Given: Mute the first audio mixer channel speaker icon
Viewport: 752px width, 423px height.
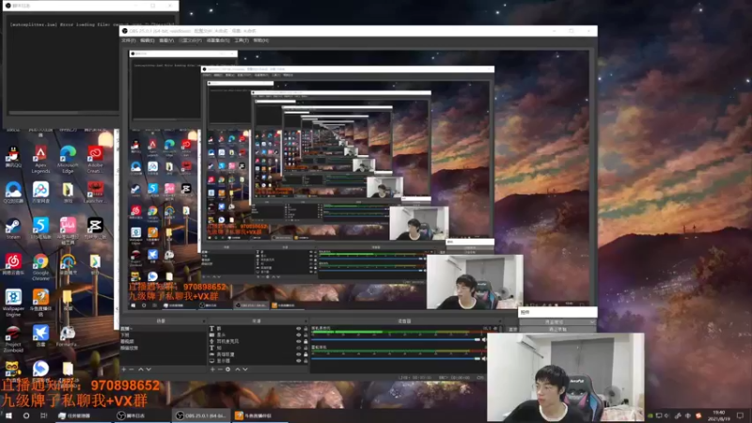Looking at the screenshot, I should point(484,339).
